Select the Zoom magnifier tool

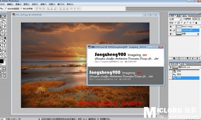click(x=4, y=56)
